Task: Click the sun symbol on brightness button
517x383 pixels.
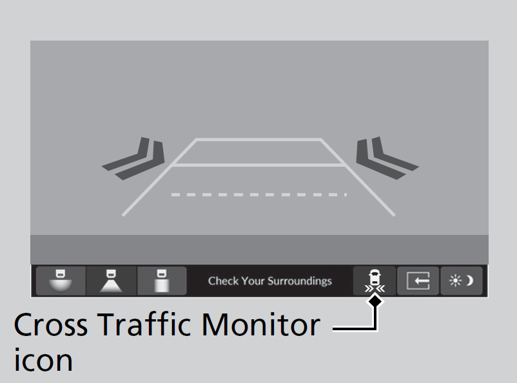Action: 455,281
